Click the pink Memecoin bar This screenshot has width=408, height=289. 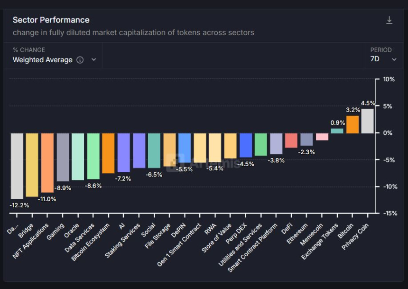pyautogui.click(x=322, y=137)
